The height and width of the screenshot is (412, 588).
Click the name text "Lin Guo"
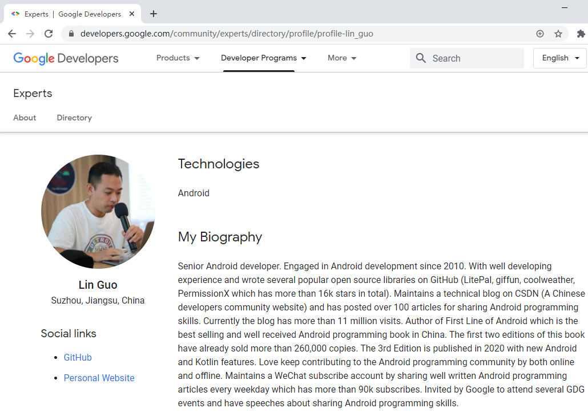[x=98, y=285]
